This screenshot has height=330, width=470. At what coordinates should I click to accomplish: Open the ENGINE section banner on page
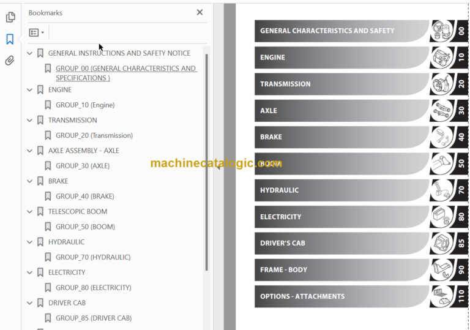(341, 58)
